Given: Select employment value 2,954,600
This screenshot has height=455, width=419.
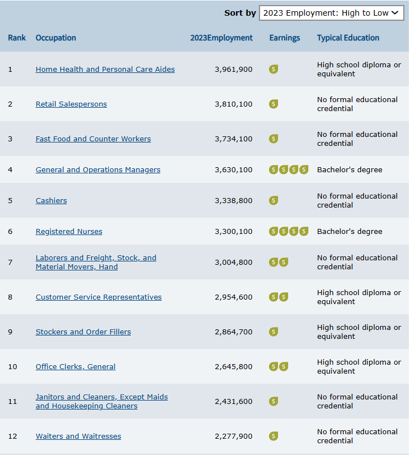Looking at the screenshot, I should (x=234, y=297).
